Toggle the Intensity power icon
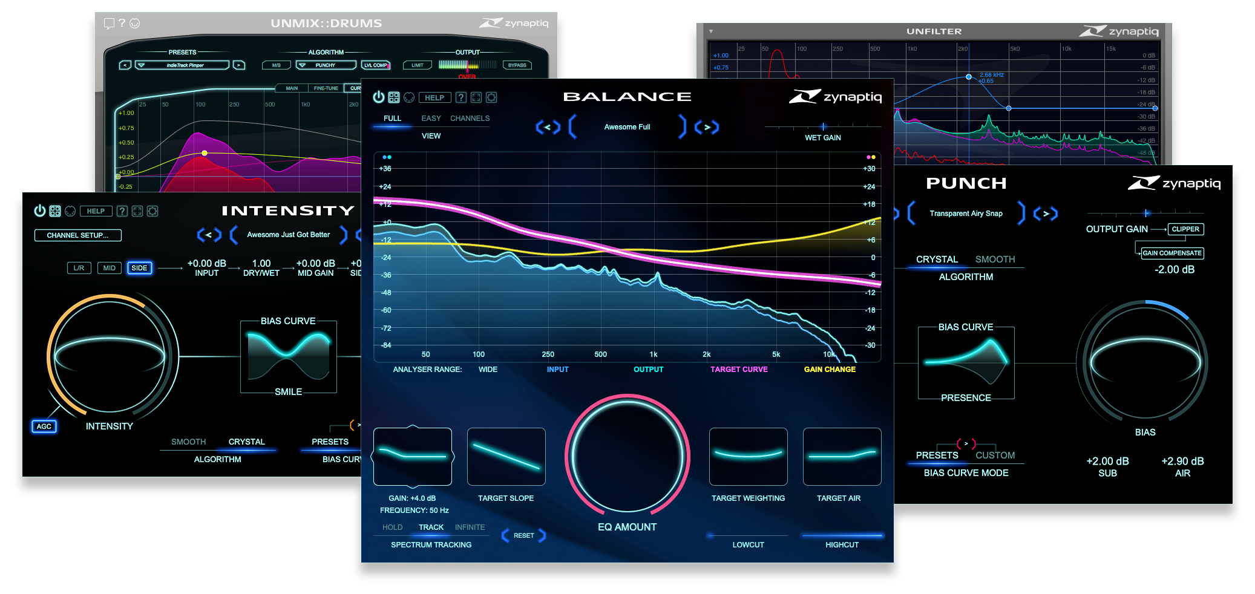The width and height of the screenshot is (1255, 594). tap(40, 211)
